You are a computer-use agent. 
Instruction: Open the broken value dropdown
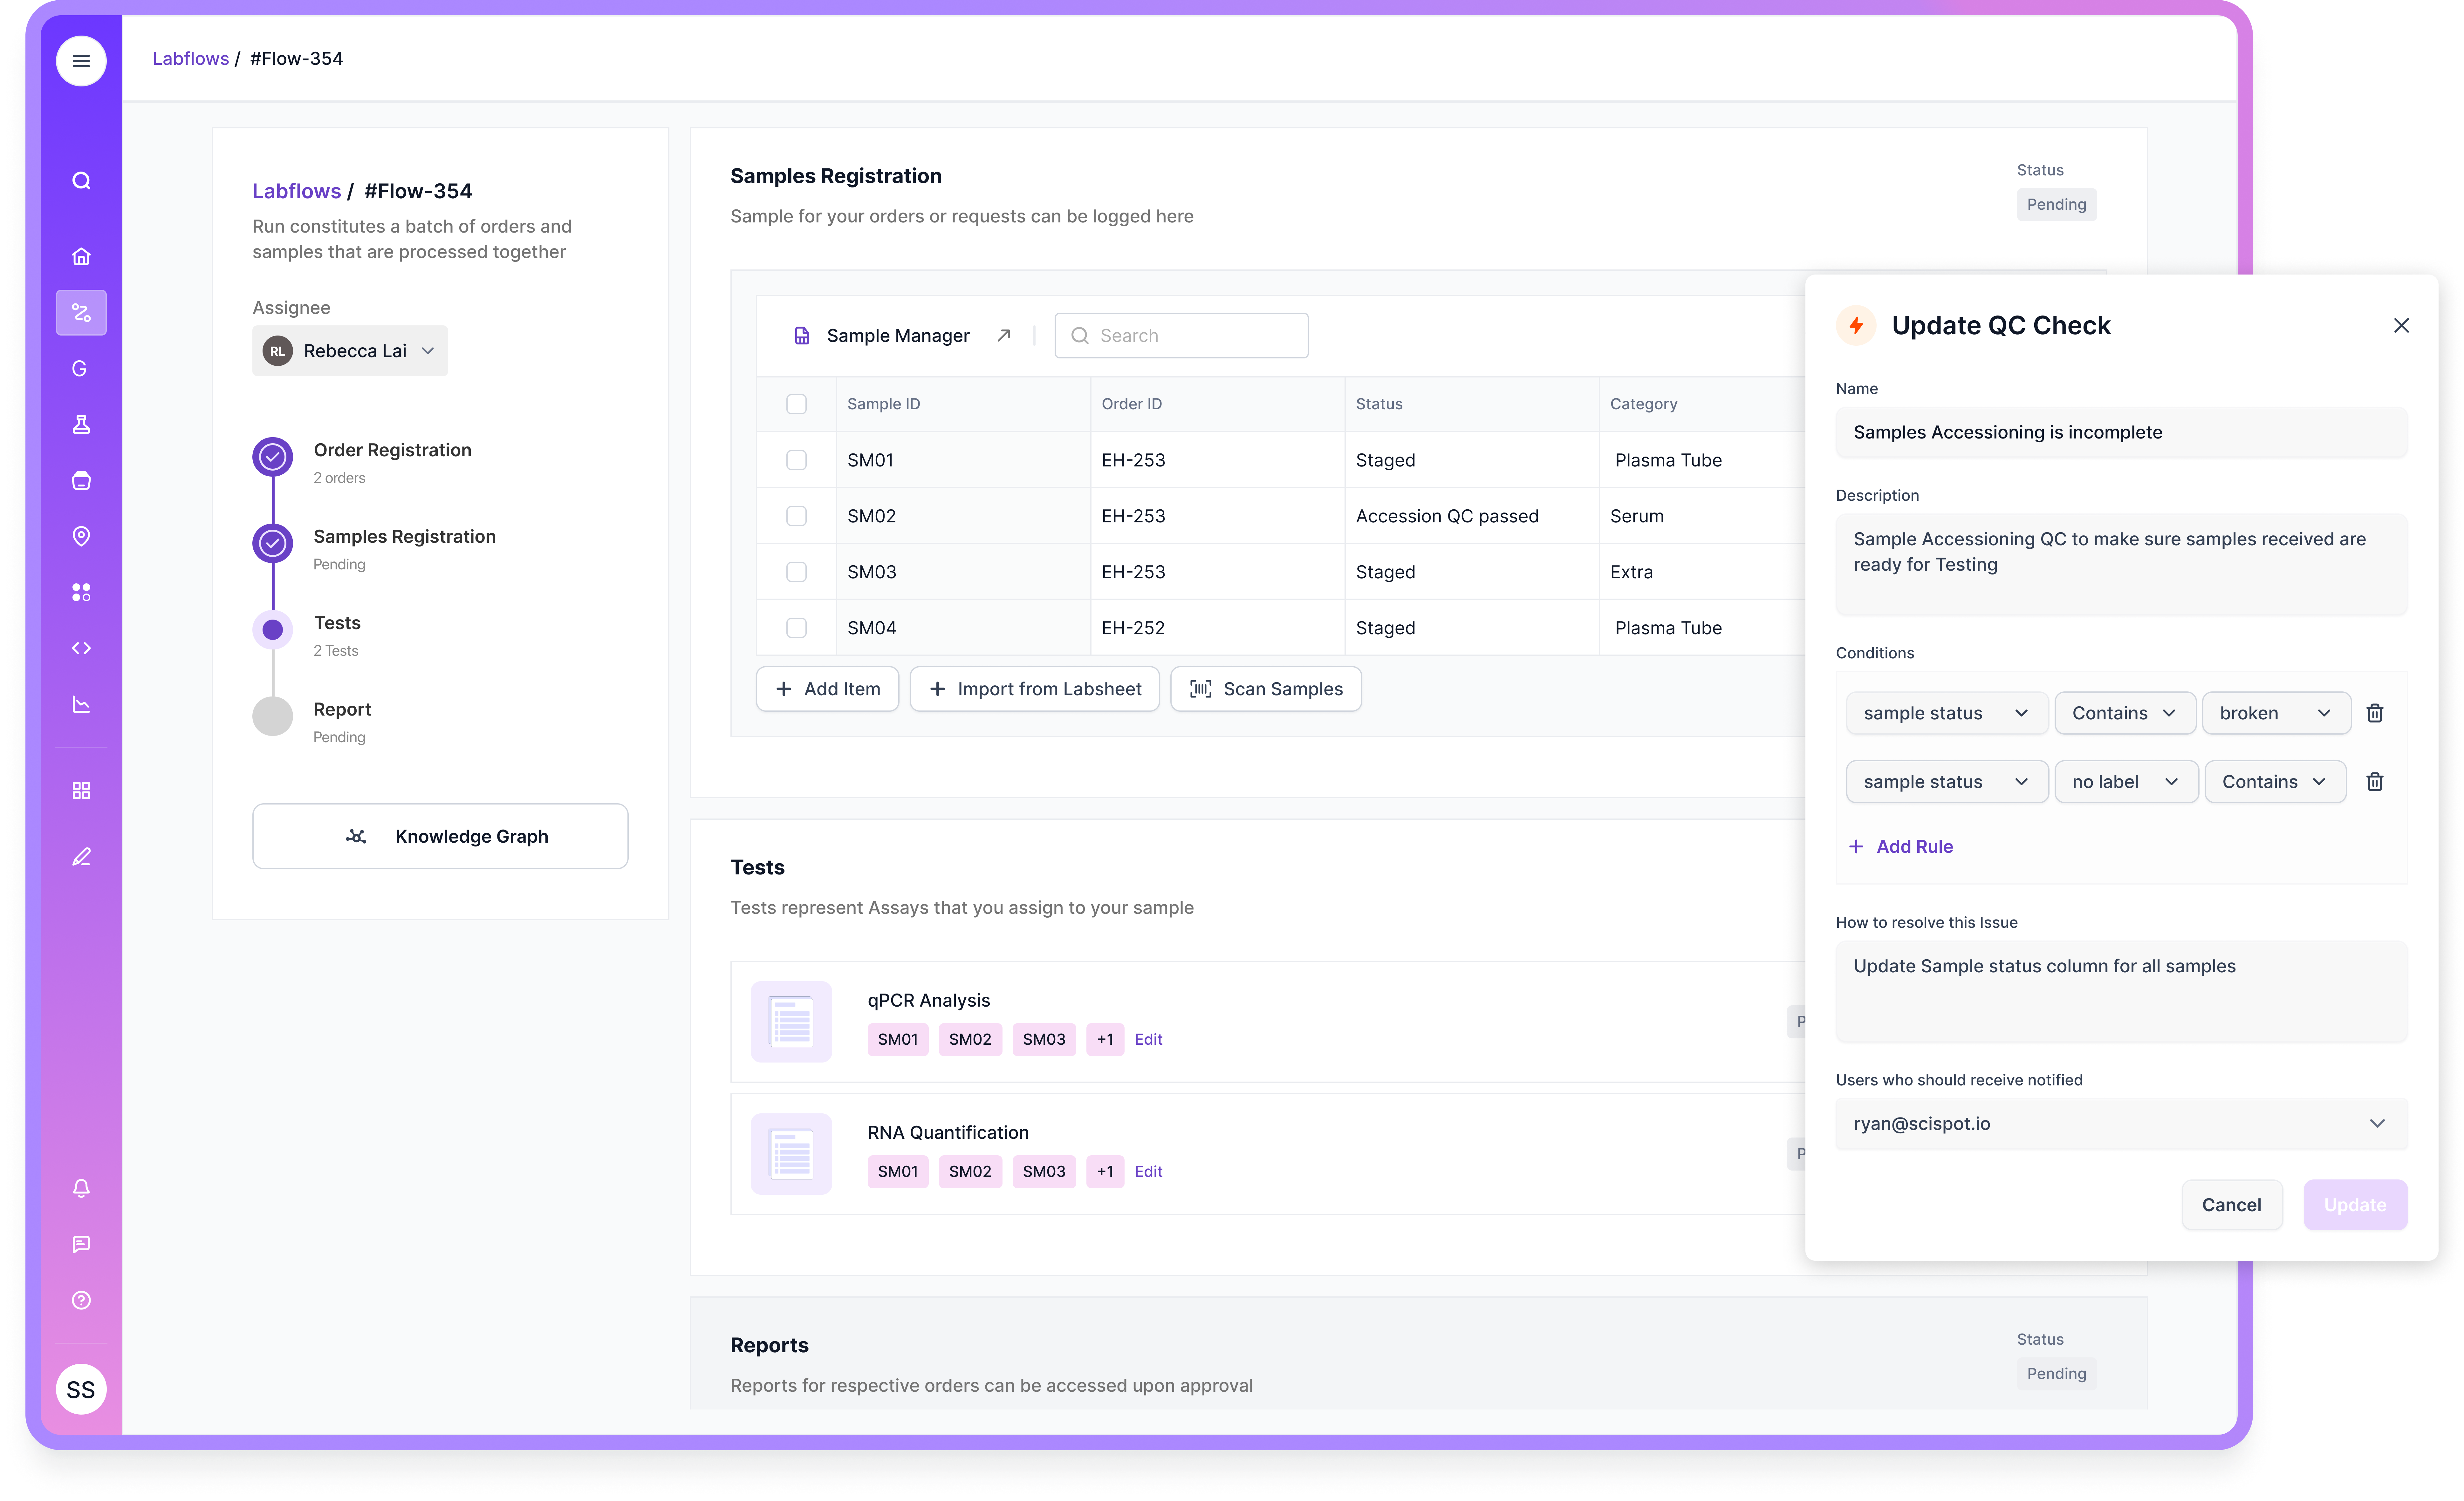pos(2275,714)
